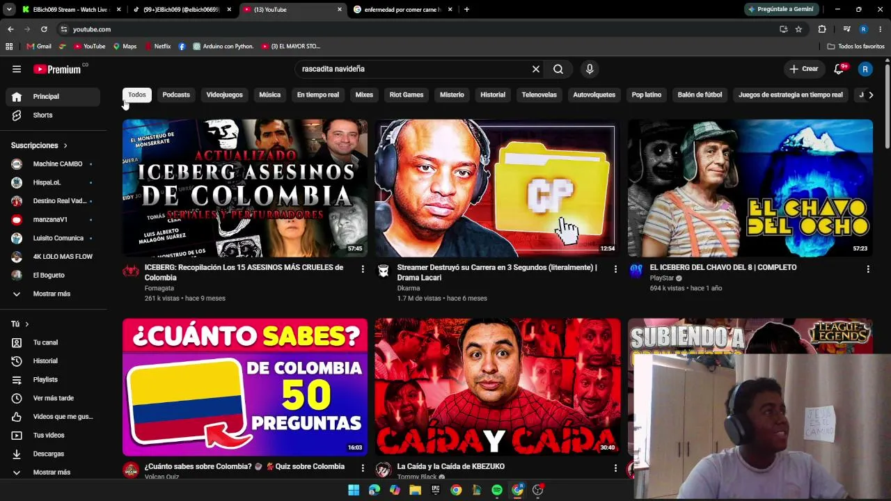Select the Riot Games filter chip
Image resolution: width=891 pixels, height=501 pixels.
(407, 95)
